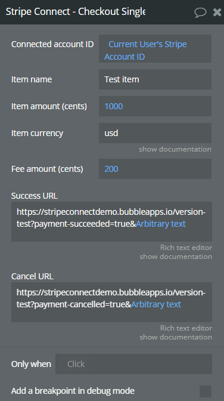Click the Item name field
The height and width of the screenshot is (401, 224).
click(x=155, y=79)
